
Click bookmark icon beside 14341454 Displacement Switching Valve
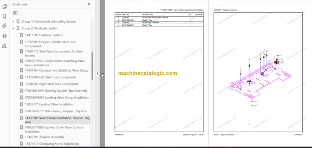[x=21, y=70]
